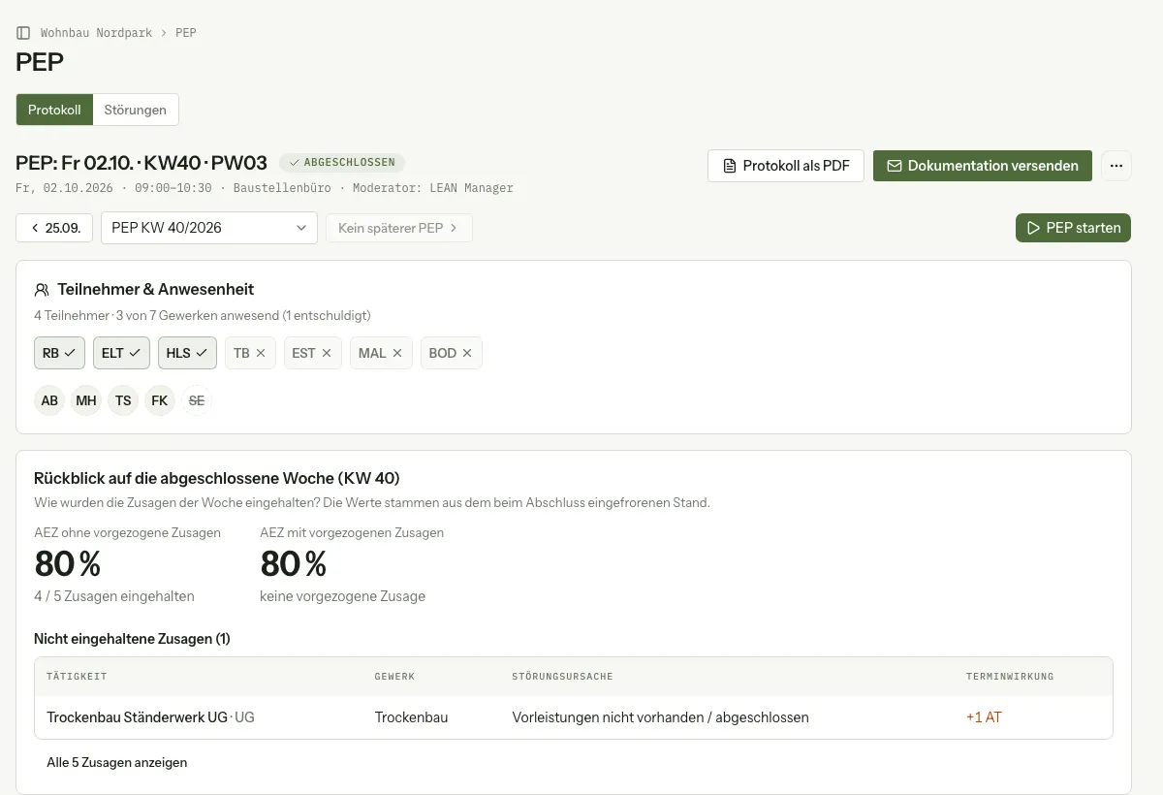Screen dimensions: 1163x795
Task: Click the document icon in Protokoll als PDF
Action: (730, 166)
